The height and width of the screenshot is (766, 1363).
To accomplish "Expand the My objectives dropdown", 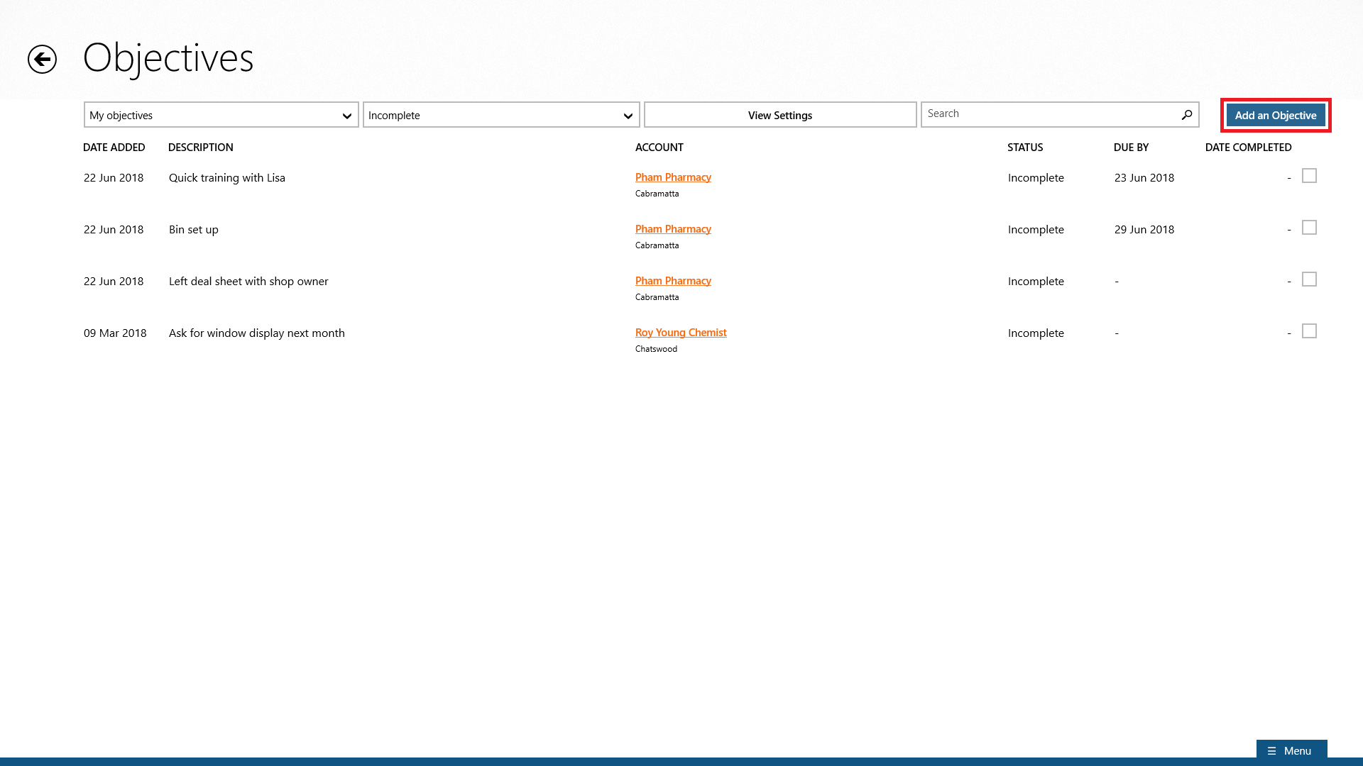I will (x=221, y=115).
